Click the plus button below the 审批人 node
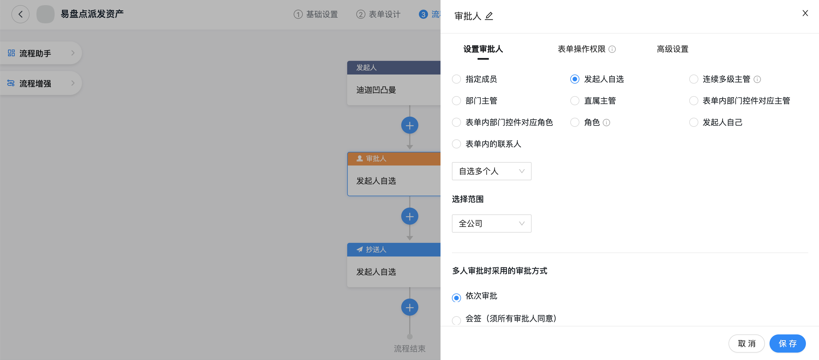The width and height of the screenshot is (819, 360). pyautogui.click(x=409, y=217)
